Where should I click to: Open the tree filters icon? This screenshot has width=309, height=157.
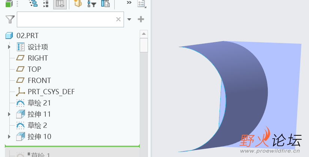(x=92, y=3)
